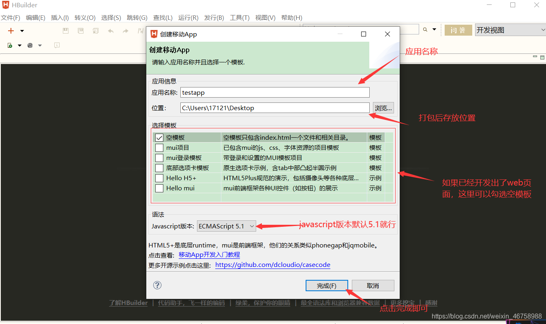
Task: Open the arrow next to the Run icon
Action: coord(19,45)
